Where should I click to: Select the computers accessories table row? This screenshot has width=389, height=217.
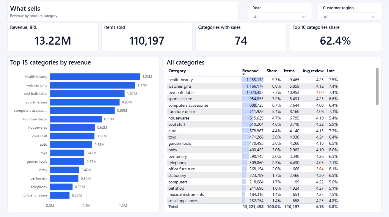click(253, 105)
